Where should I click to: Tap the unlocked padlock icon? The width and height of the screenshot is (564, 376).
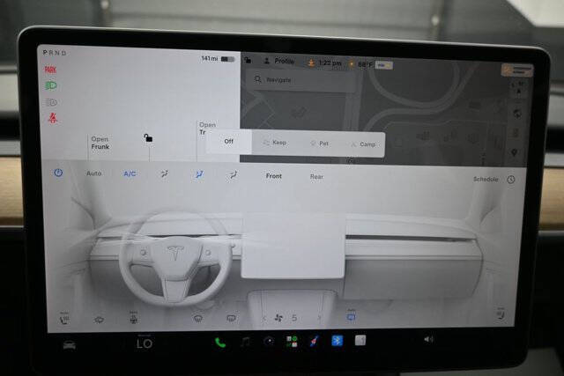click(x=148, y=137)
